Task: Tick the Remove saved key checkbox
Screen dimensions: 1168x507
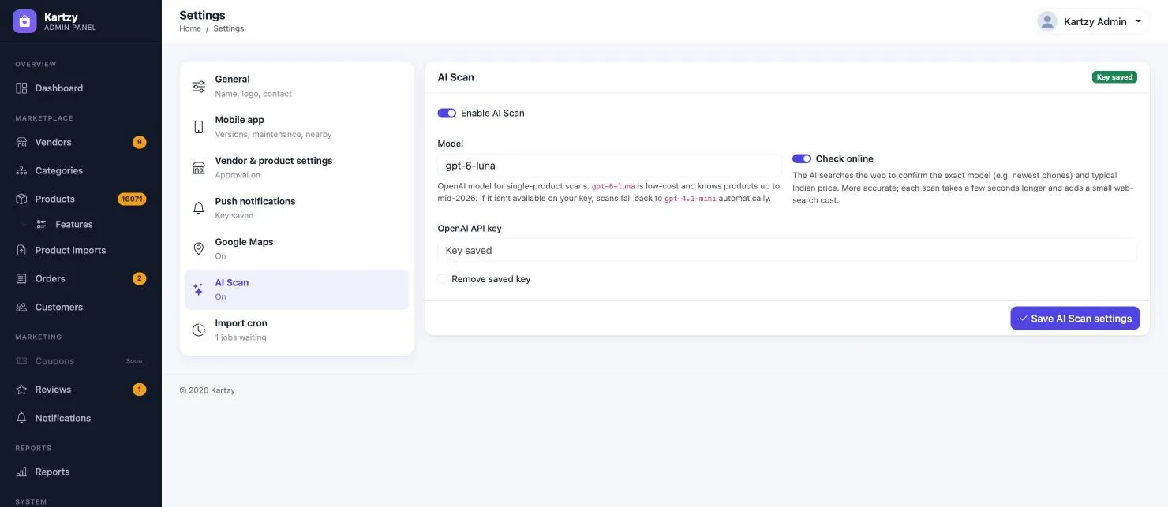Action: (442, 279)
